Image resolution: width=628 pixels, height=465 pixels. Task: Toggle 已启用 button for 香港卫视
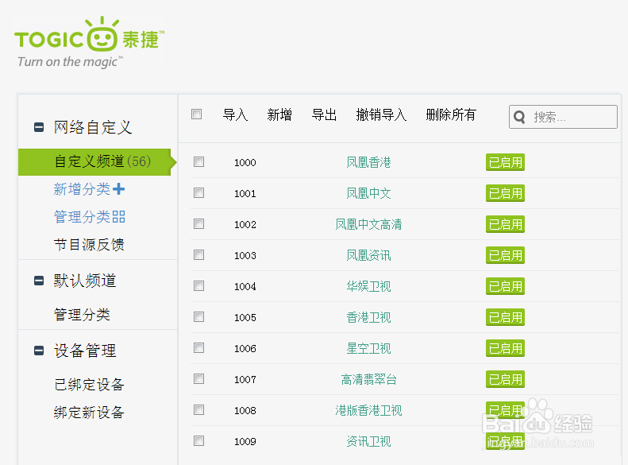505,317
